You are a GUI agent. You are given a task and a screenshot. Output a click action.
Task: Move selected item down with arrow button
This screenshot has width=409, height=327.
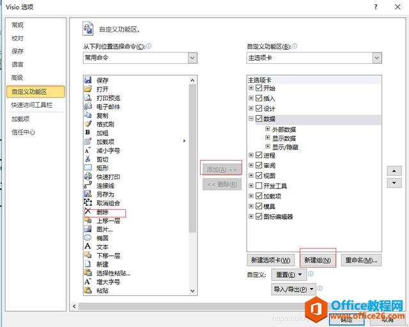click(x=394, y=182)
